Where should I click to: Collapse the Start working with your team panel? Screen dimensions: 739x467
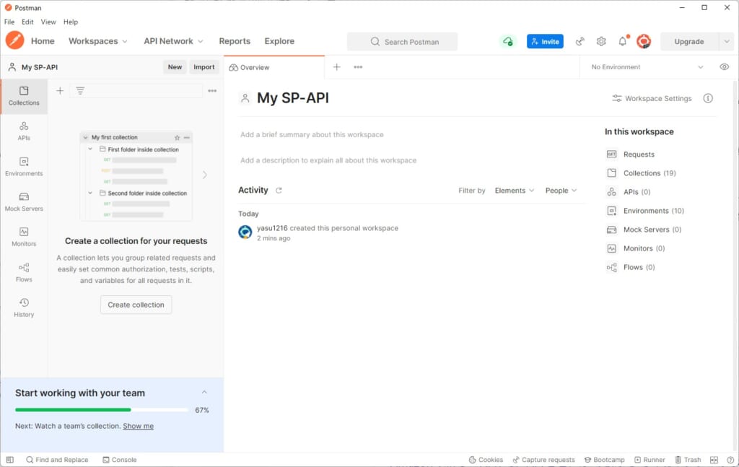pos(204,392)
